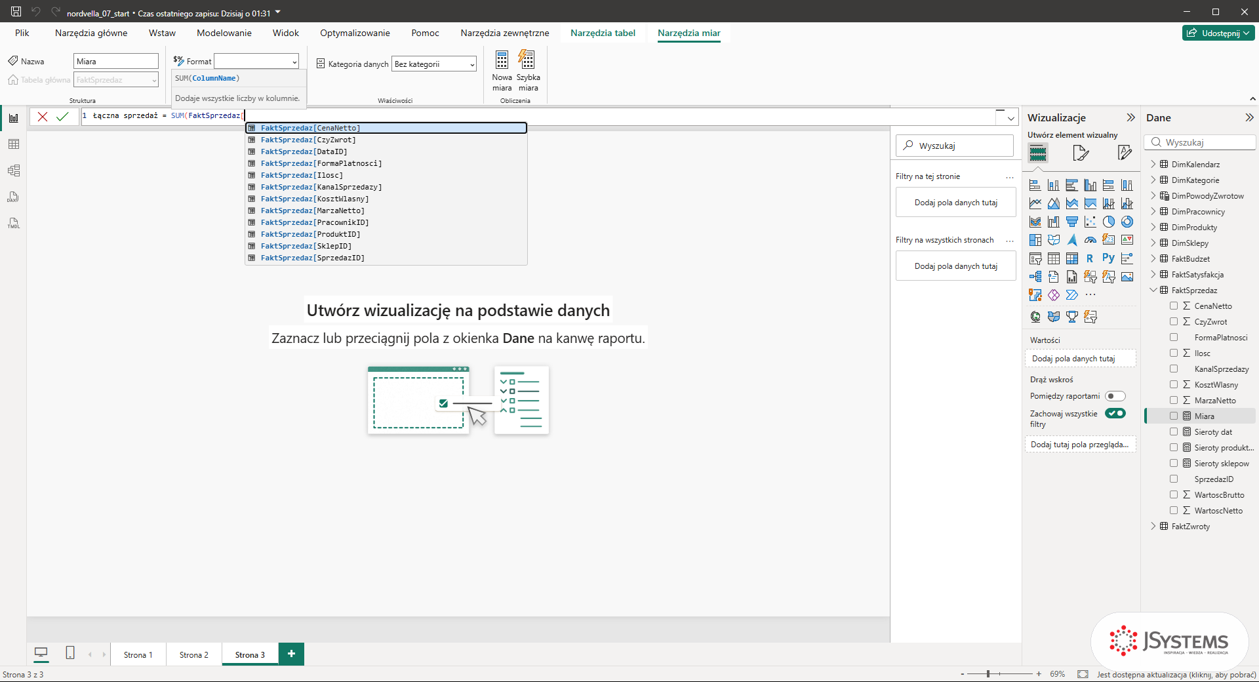This screenshot has height=682, width=1259.
Task: Select the funnel chart visual
Action: tap(1072, 222)
